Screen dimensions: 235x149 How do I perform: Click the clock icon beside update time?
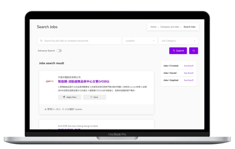click(x=63, y=109)
